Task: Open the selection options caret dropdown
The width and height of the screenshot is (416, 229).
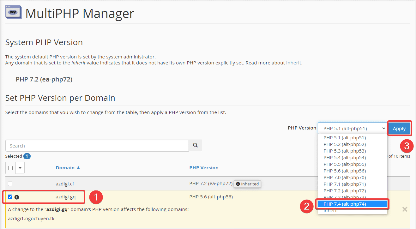Action: pyautogui.click(x=20, y=168)
